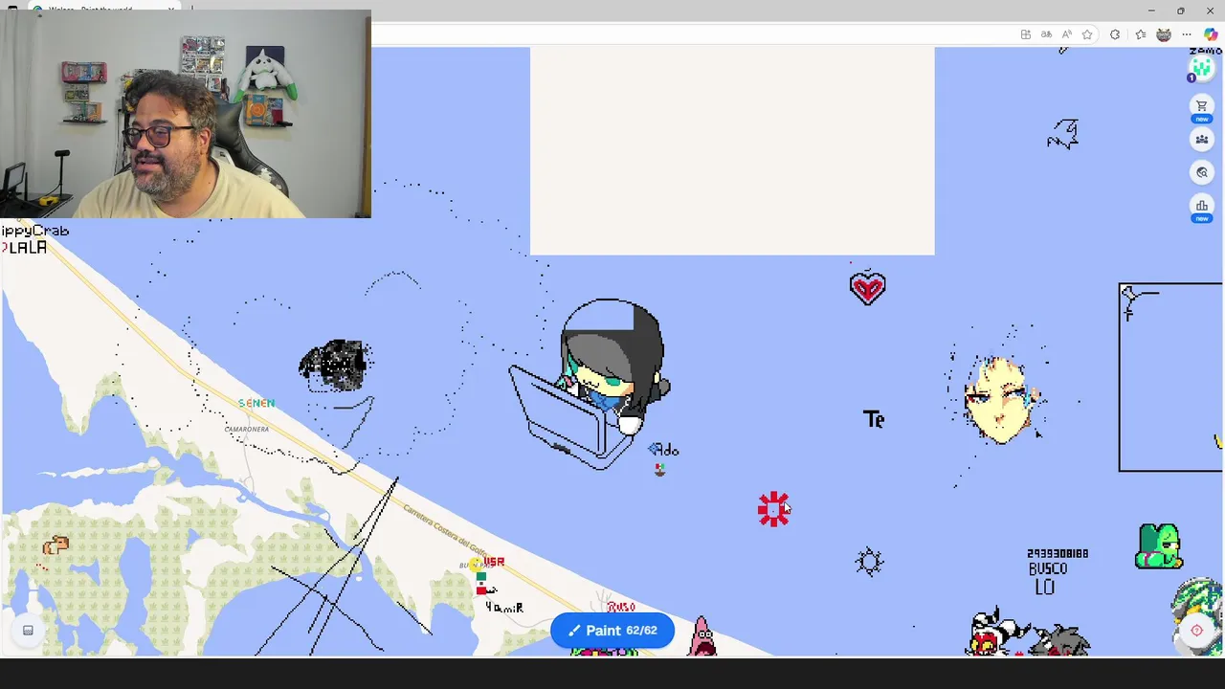Click the Paint 62/62 button

pyautogui.click(x=612, y=631)
